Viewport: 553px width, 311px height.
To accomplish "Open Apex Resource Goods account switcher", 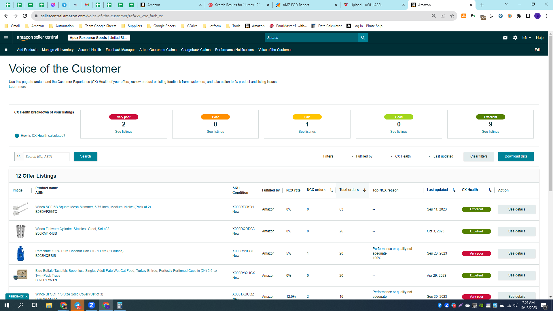I will (x=99, y=38).
